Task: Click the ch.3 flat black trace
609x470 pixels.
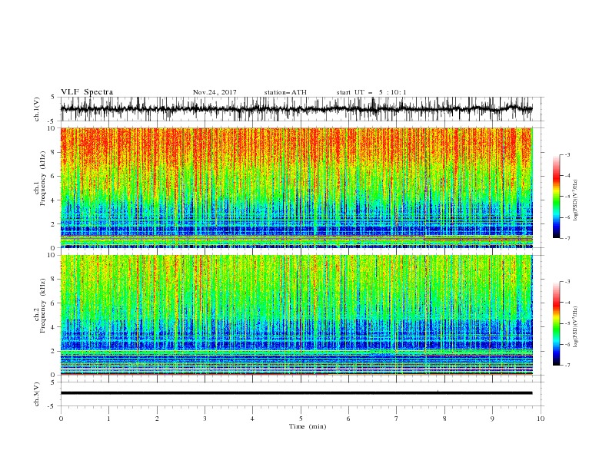Action: click(296, 393)
